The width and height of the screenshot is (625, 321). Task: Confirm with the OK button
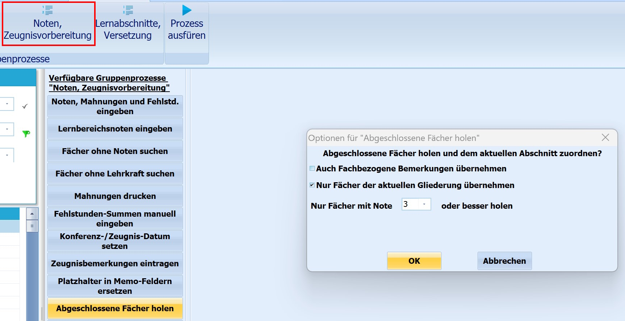coord(414,261)
